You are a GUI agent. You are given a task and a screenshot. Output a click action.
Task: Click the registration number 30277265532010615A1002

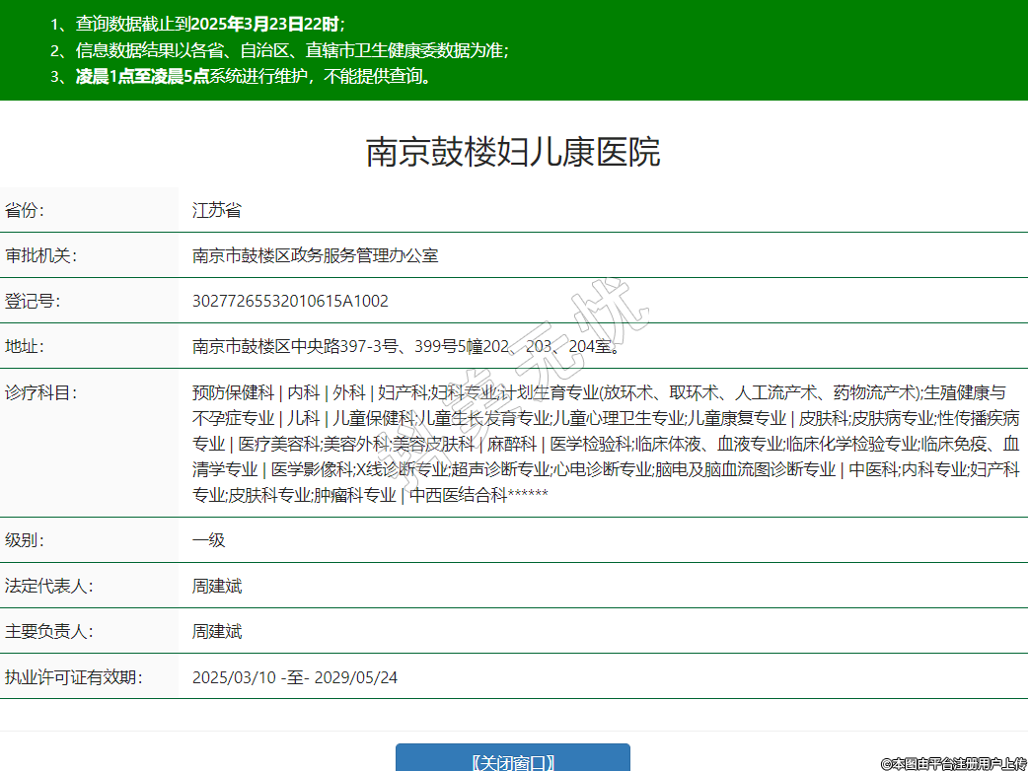click(x=290, y=301)
